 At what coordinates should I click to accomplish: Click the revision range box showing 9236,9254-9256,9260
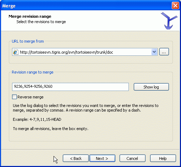coord(70,87)
